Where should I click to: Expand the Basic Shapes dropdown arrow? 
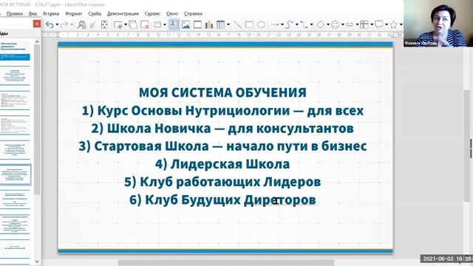[327, 24]
